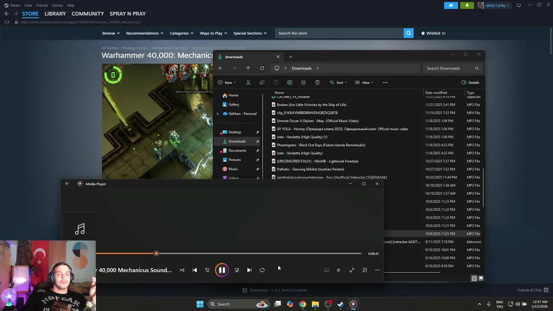Delete selected file in Downloads toolbar
This screenshot has height=311, width=553.
[317, 83]
